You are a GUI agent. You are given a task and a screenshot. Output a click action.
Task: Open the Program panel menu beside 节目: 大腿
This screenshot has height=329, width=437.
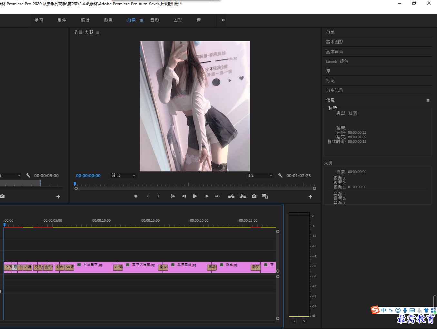click(98, 33)
